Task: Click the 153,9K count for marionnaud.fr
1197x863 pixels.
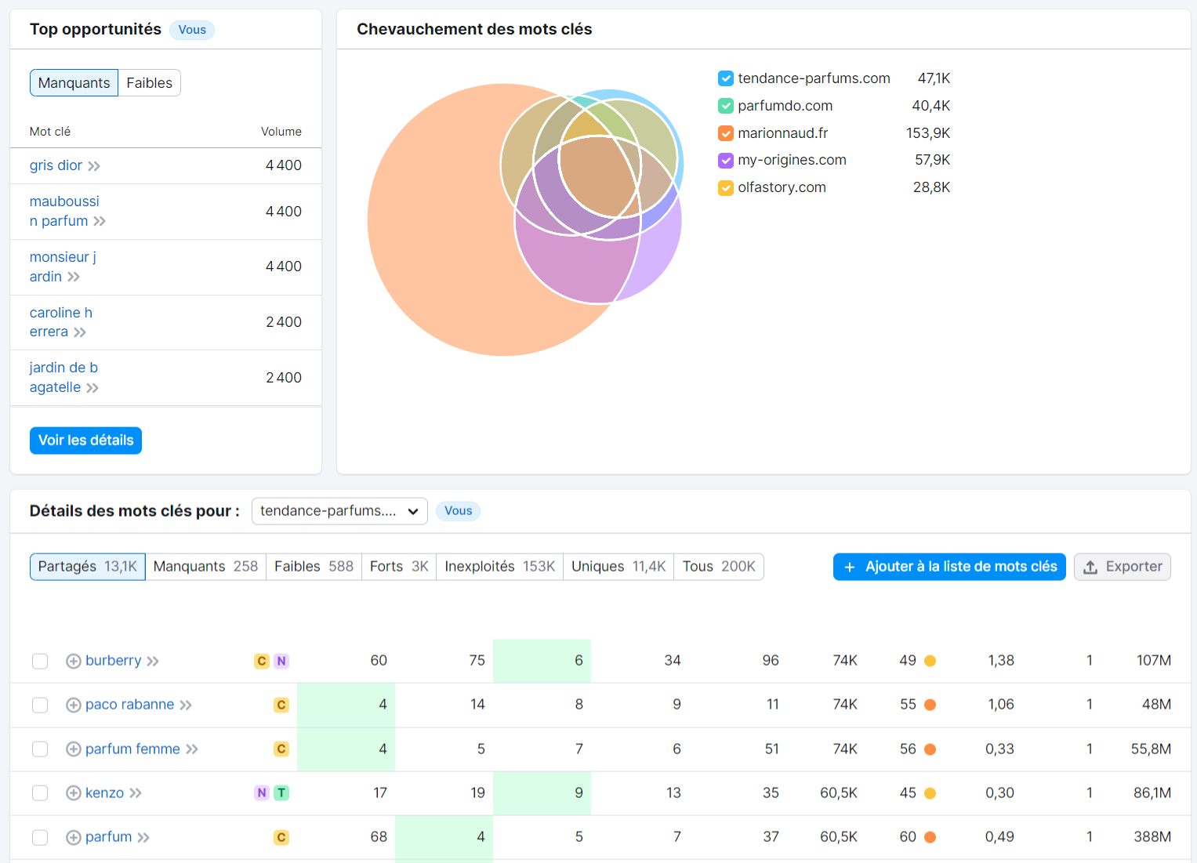Action: [x=928, y=133]
